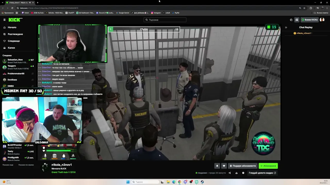Open the tab search dropdown arrow
Screen dimensions: 330x185
click(3, 3)
